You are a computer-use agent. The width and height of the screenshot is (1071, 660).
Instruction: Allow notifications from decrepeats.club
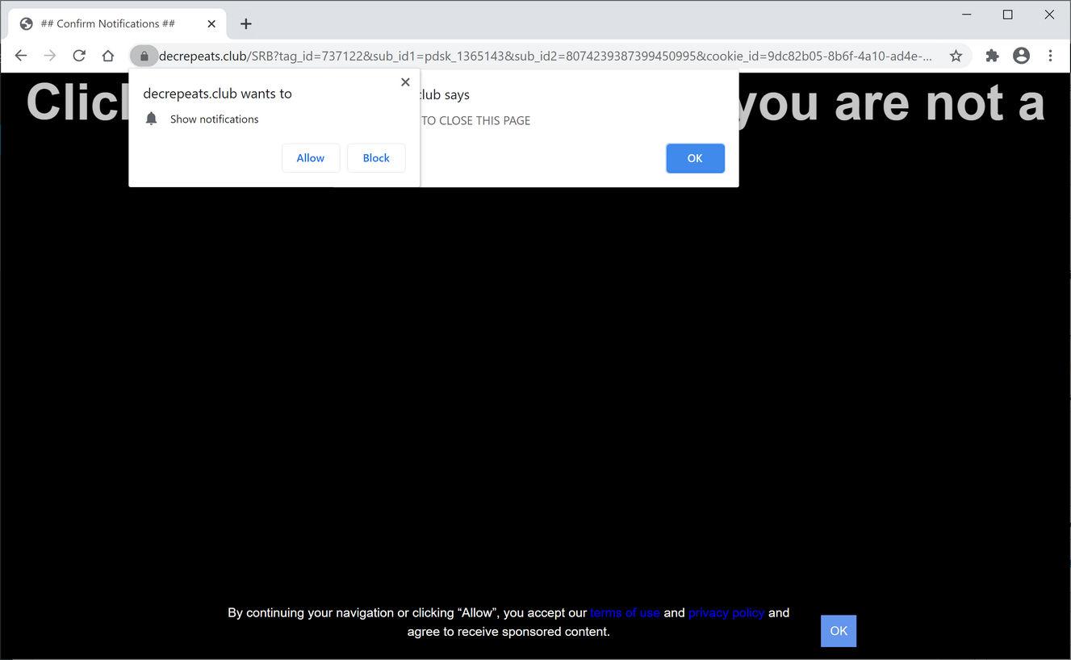tap(311, 157)
